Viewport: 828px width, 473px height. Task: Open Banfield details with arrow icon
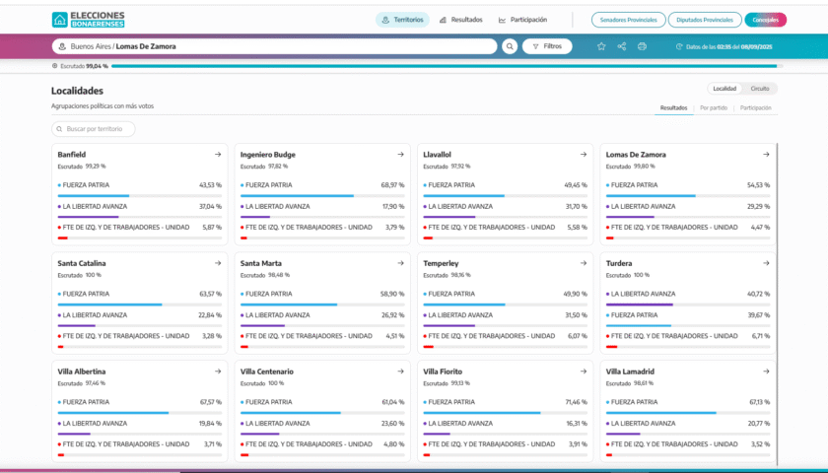(x=218, y=155)
